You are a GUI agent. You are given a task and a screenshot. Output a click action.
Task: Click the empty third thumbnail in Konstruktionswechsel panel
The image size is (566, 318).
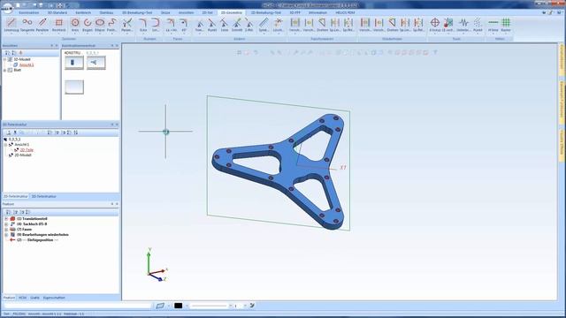pyautogui.click(x=74, y=87)
